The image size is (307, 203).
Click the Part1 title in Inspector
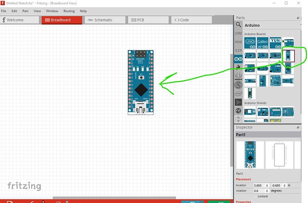241,135
